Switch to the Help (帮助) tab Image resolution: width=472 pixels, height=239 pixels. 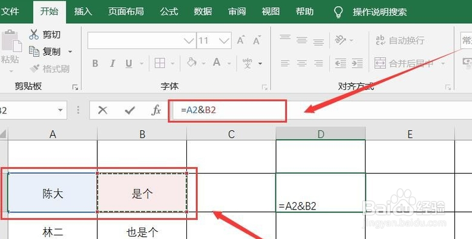point(304,11)
